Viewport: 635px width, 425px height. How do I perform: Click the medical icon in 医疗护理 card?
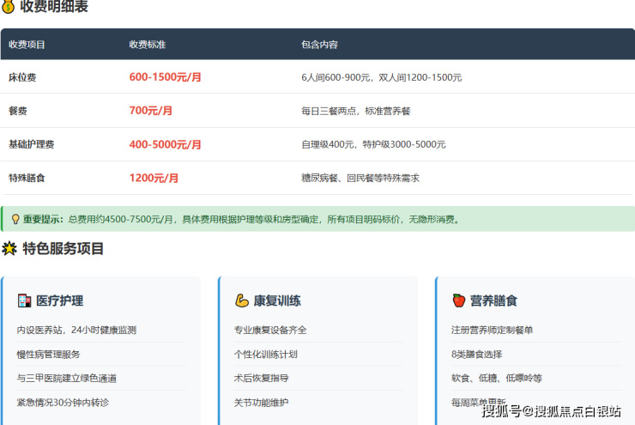tap(24, 301)
